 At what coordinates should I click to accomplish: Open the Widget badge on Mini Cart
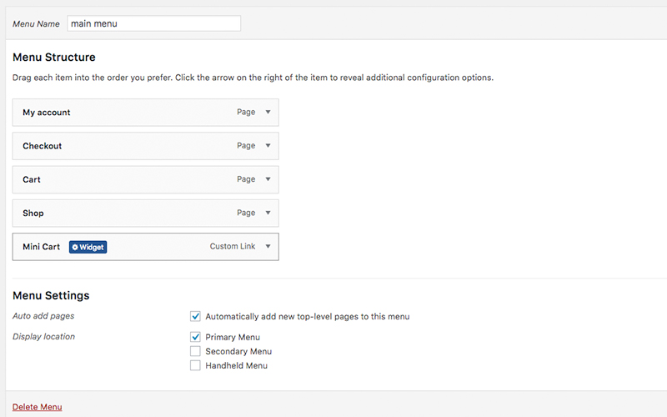tap(88, 247)
